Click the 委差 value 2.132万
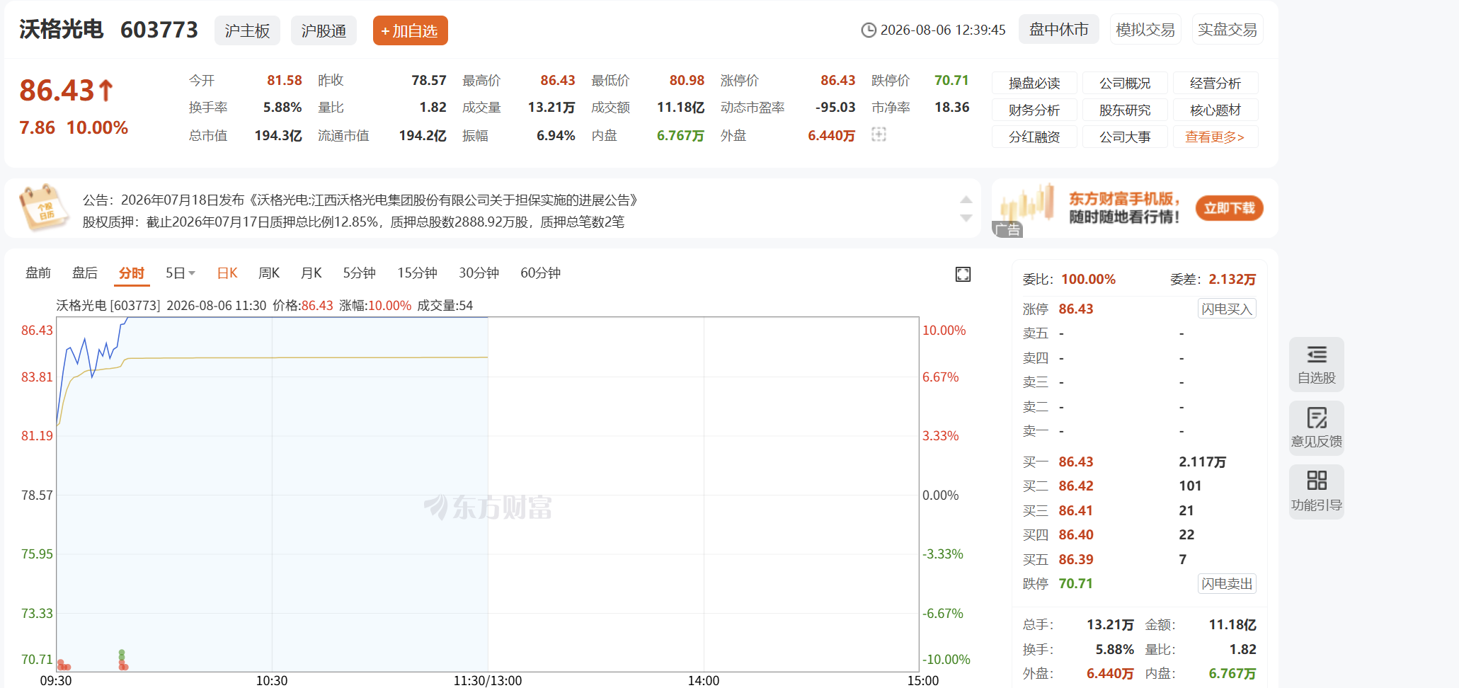Screen dimensions: 1459x688 point(1232,280)
